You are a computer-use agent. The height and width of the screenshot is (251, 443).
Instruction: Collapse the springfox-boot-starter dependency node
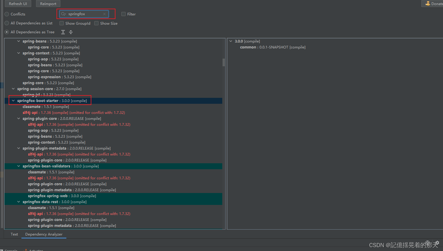pyautogui.click(x=13, y=101)
